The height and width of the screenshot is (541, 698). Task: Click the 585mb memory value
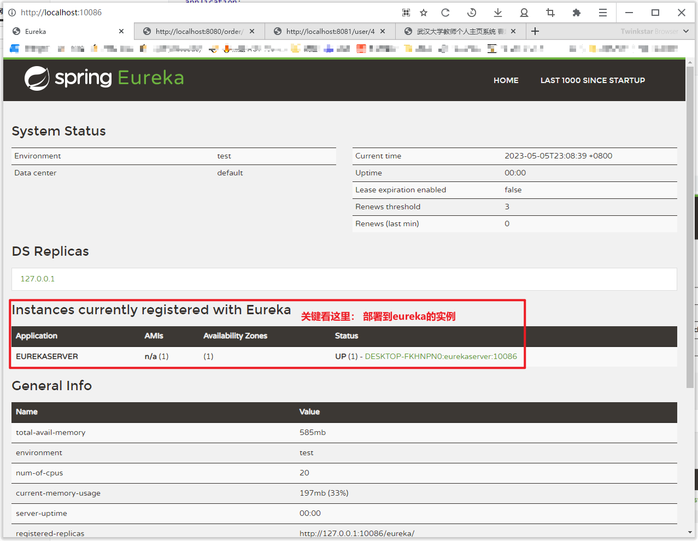click(313, 432)
